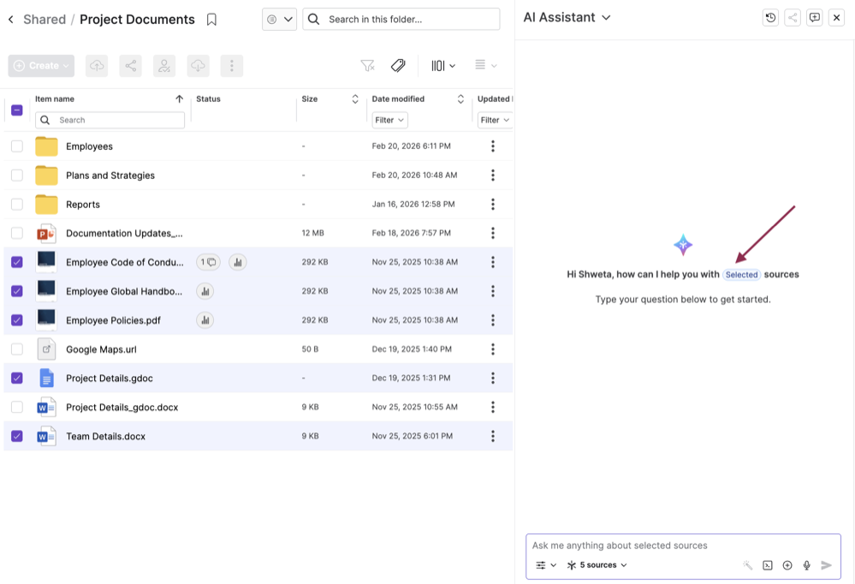The height and width of the screenshot is (584, 855).
Task: Click the comments badge on Employee Code of Conduct
Action: [208, 262]
